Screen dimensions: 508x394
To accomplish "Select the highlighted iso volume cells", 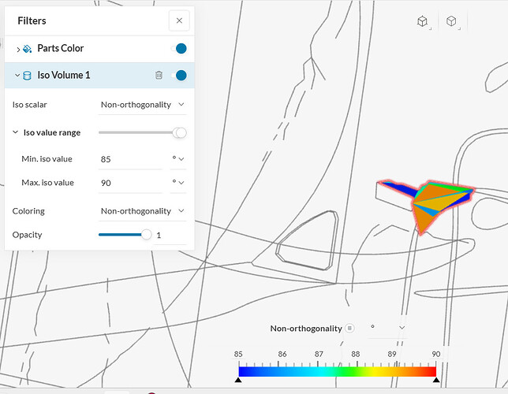I will pos(434,199).
